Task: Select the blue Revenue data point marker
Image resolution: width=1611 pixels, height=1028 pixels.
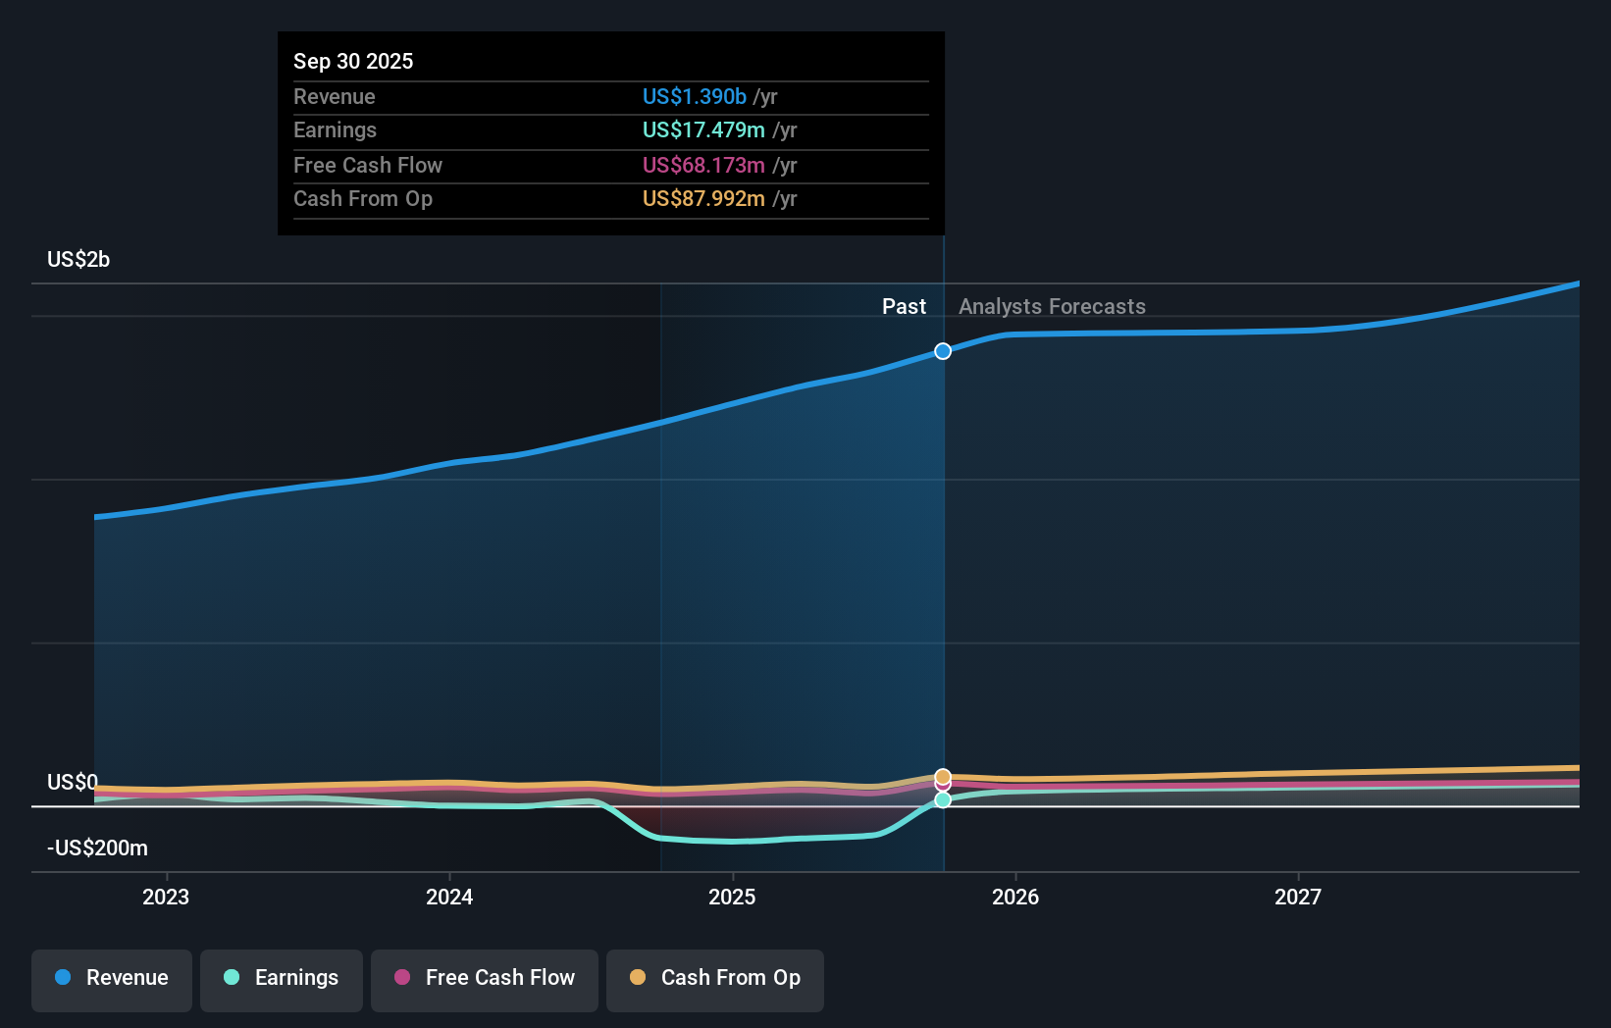Action: (942, 350)
